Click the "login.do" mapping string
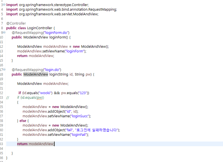 [52, 70]
